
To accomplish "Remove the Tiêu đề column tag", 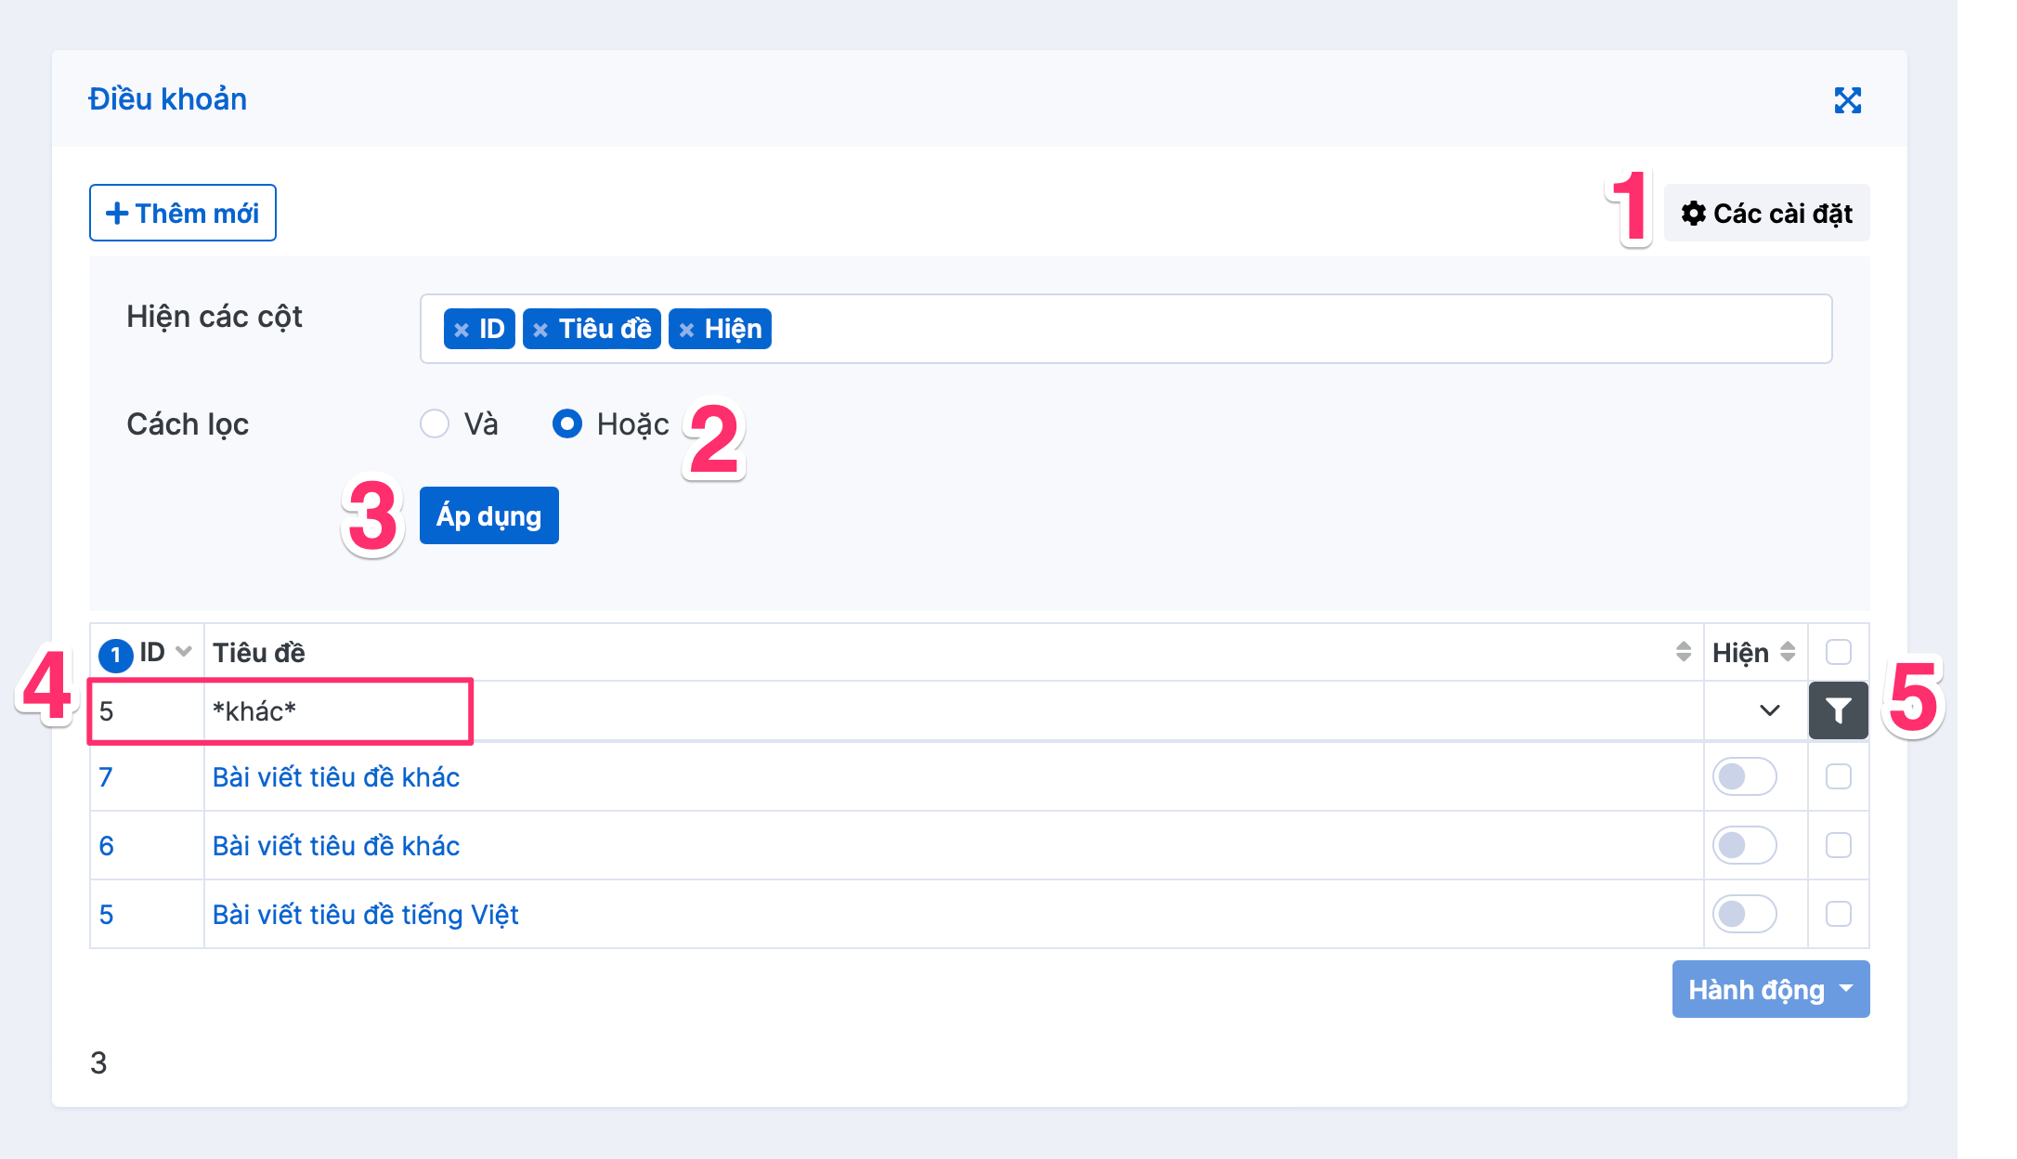I will click(x=540, y=330).
